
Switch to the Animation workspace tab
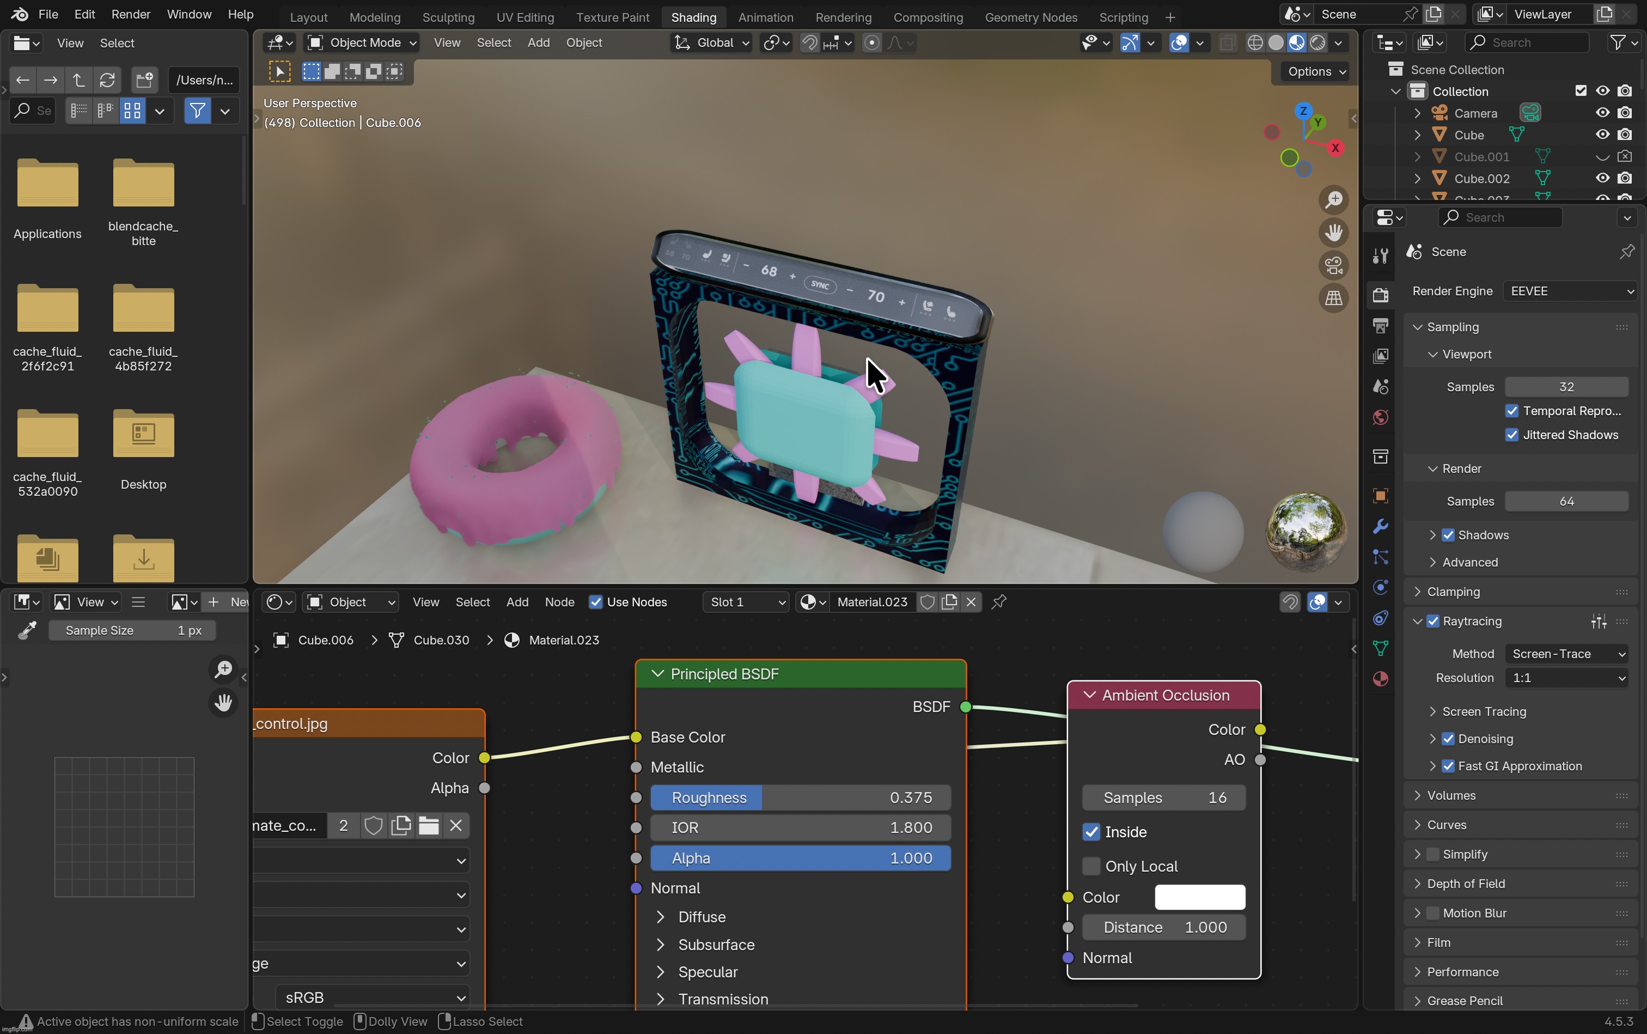pos(766,17)
